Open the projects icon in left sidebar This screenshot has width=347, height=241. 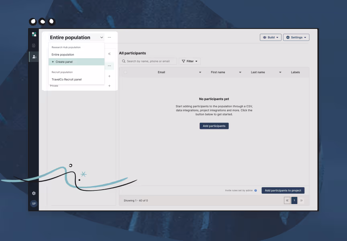tap(34, 45)
